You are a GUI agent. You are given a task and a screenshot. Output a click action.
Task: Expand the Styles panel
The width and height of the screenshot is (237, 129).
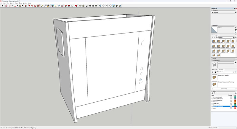(x=212, y=58)
